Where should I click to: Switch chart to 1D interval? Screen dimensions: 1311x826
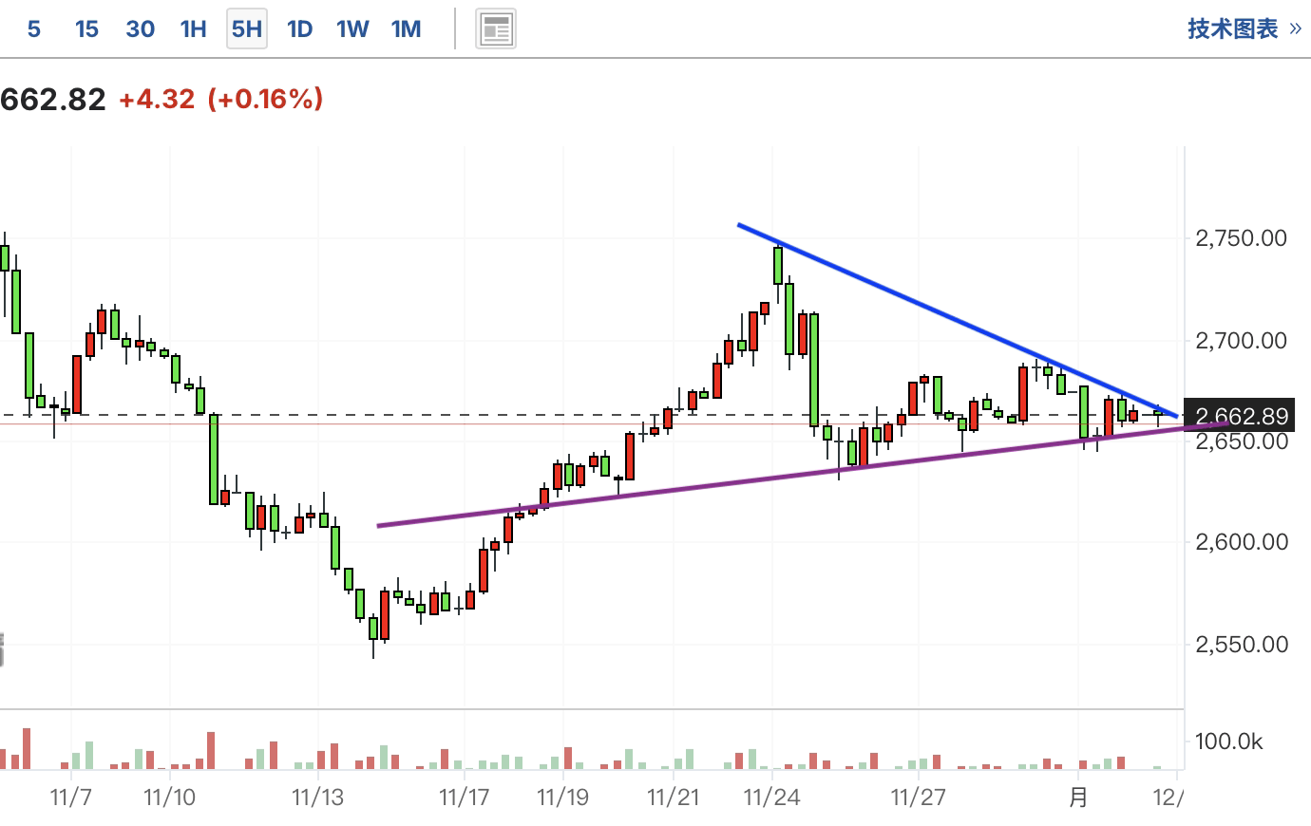click(x=299, y=28)
